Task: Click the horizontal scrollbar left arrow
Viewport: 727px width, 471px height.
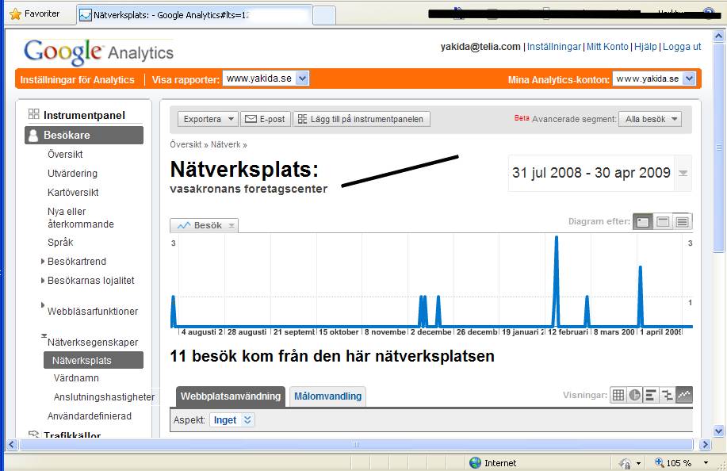Action: 12,445
